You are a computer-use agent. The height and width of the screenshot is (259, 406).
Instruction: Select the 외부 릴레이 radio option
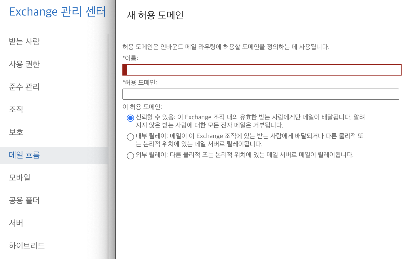pos(130,156)
